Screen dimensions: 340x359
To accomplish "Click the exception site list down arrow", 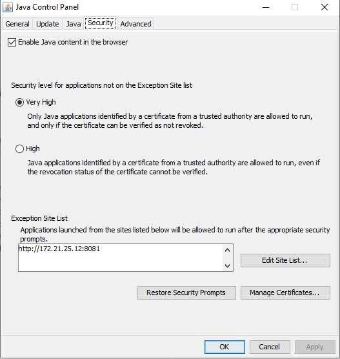I will coord(228,265).
